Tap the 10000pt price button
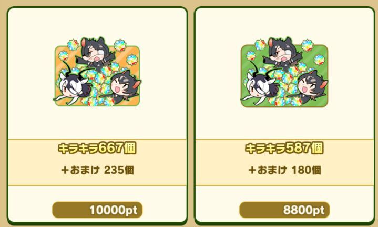The image size is (378, 227). point(97,210)
